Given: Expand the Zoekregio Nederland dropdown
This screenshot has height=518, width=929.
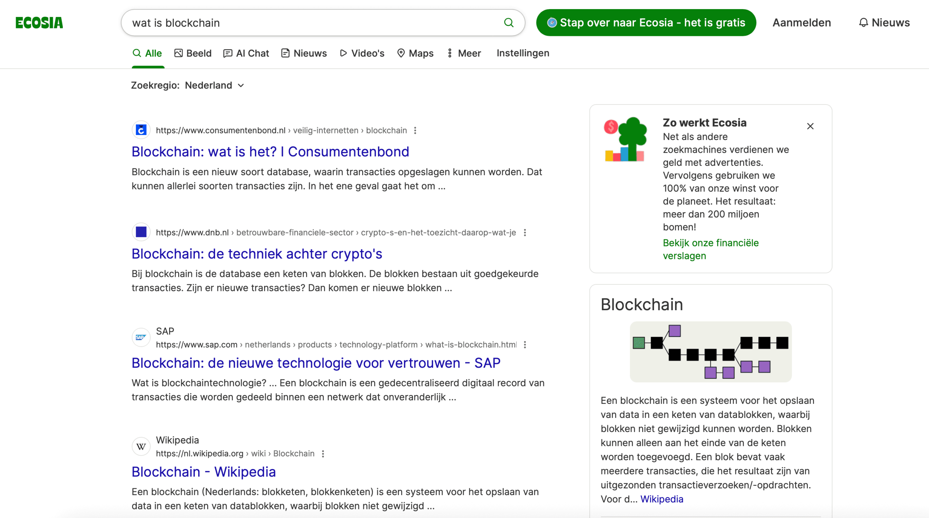Looking at the screenshot, I should click(214, 85).
